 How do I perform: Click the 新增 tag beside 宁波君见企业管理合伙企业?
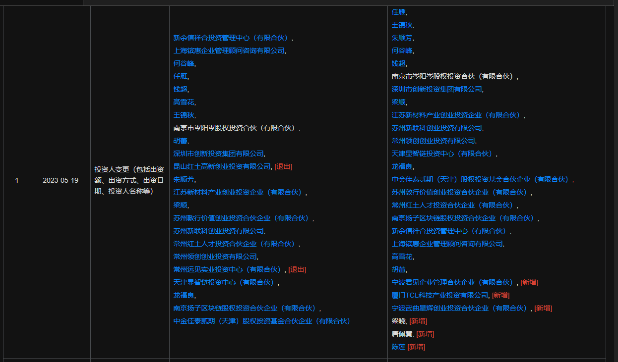(529, 282)
